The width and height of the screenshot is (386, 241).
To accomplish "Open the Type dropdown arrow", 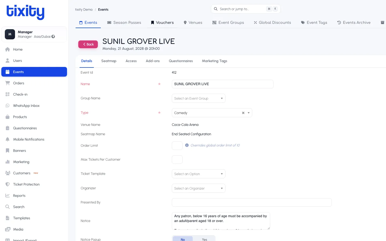I will pos(249,113).
